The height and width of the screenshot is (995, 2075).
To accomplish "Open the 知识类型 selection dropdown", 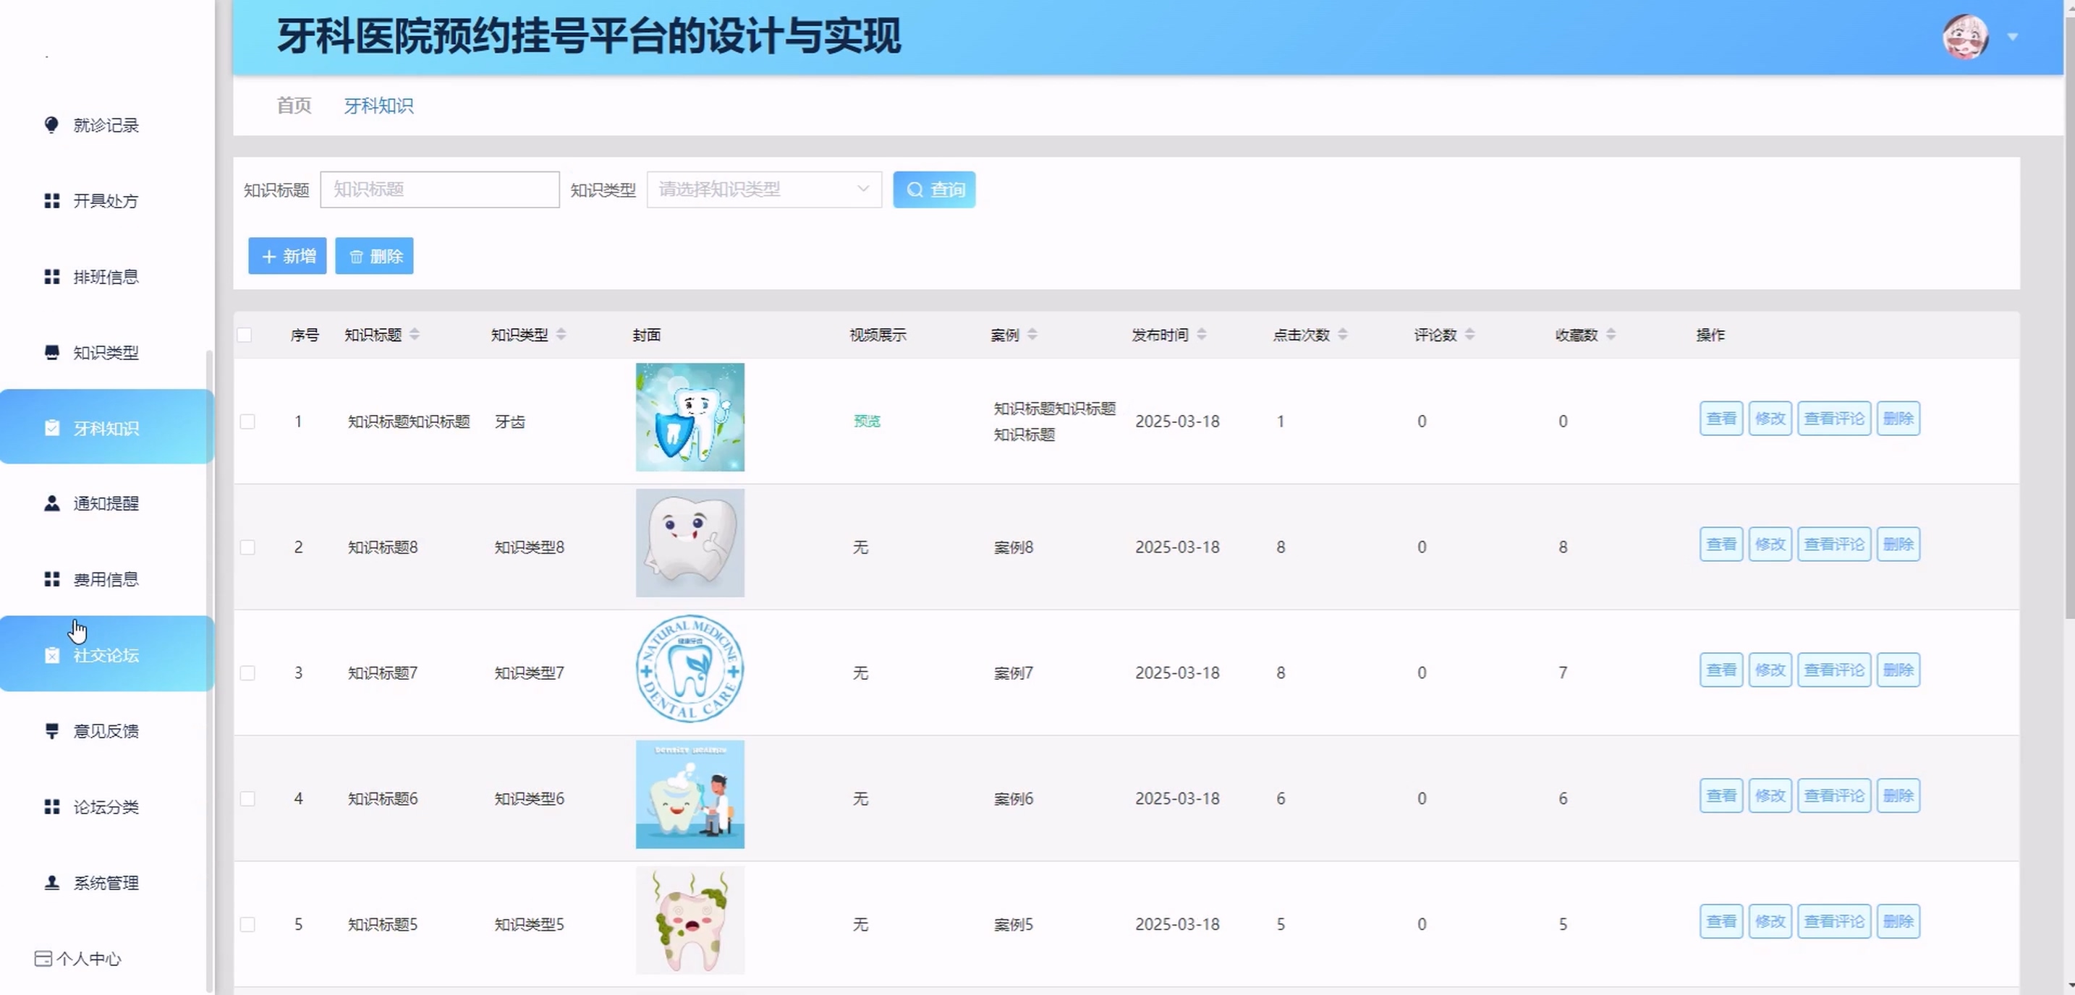I will pyautogui.click(x=763, y=190).
